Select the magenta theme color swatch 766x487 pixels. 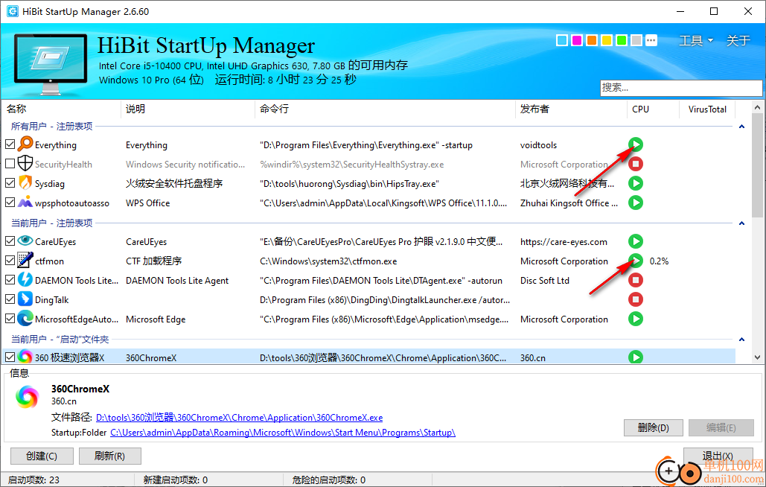(577, 40)
